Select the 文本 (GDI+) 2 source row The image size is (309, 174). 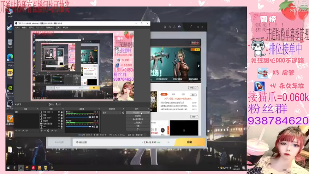(52, 112)
